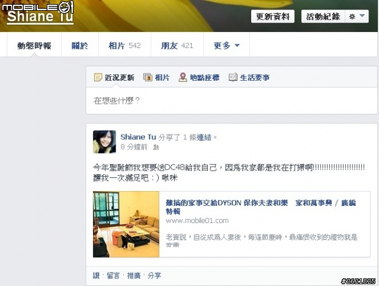Click the status update note icon
379x286 pixels.
tap(98, 78)
